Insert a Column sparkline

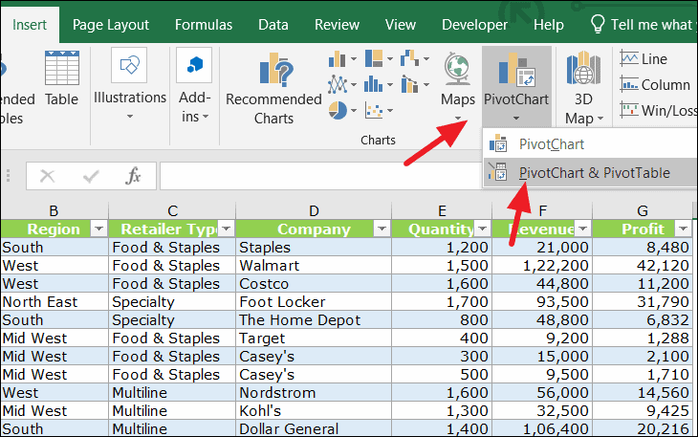click(x=654, y=84)
